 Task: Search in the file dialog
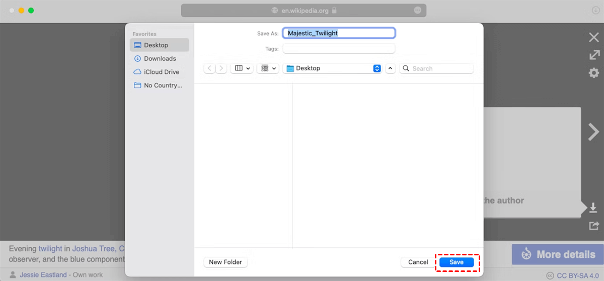436,68
